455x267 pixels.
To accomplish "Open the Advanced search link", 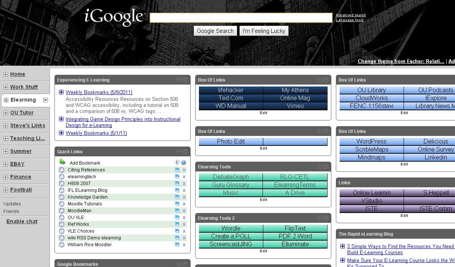I will (351, 15).
